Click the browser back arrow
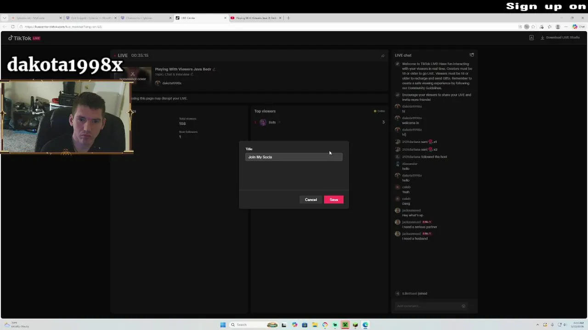This screenshot has height=330, width=588. [5, 27]
